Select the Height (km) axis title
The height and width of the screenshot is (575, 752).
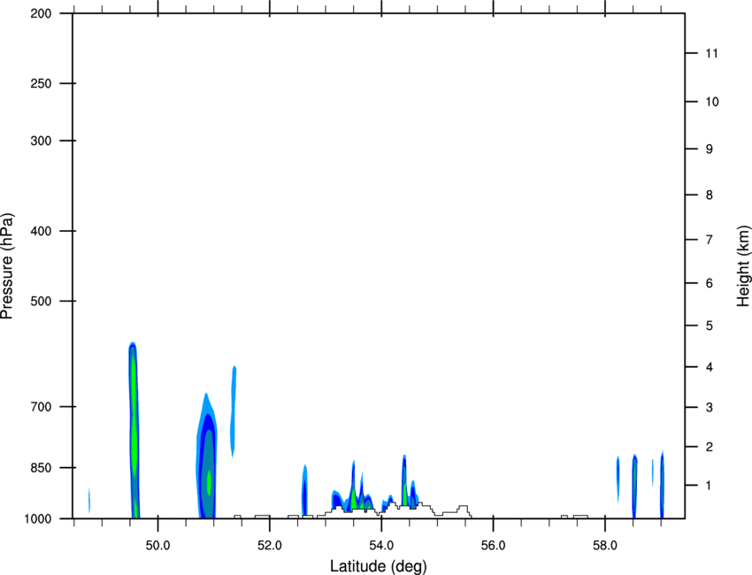pos(743,266)
